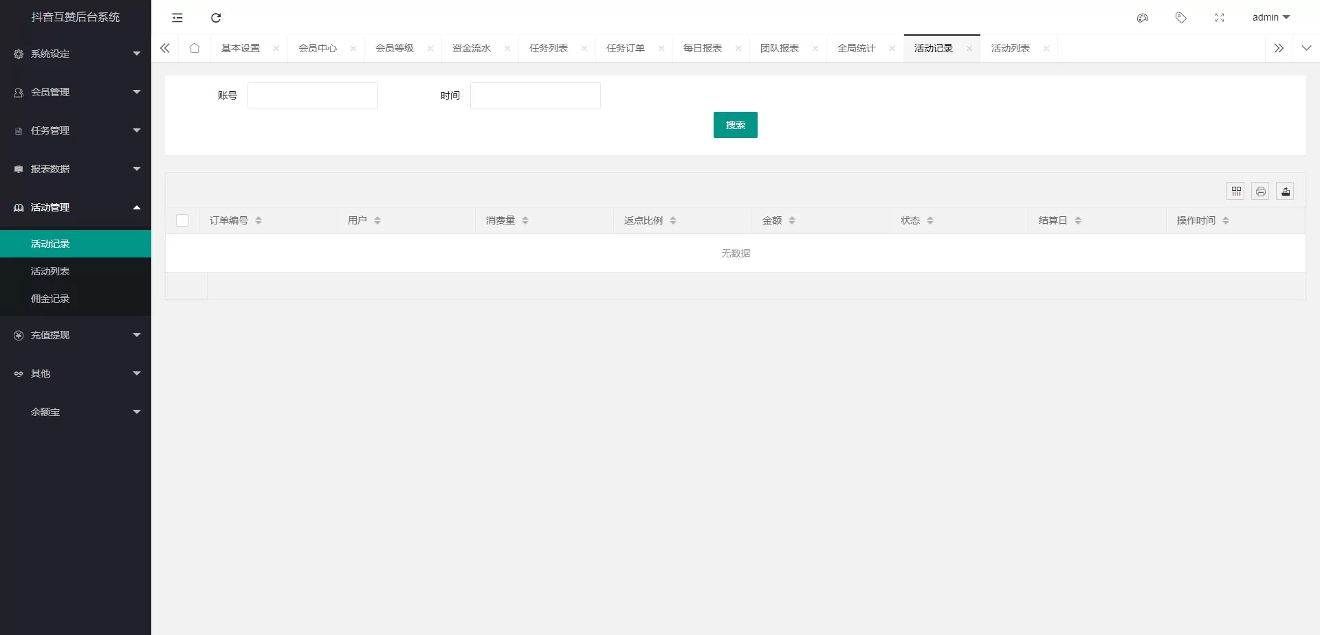Image resolution: width=1320 pixels, height=635 pixels.
Task: Click the 账号 input field
Action: 313,95
